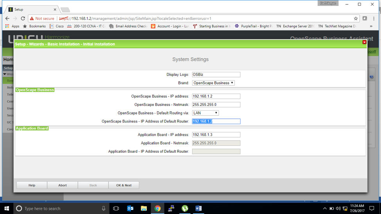
Task: Reload the current page
Action: coord(23,18)
